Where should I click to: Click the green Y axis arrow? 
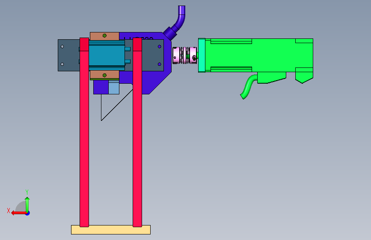(x=27, y=205)
